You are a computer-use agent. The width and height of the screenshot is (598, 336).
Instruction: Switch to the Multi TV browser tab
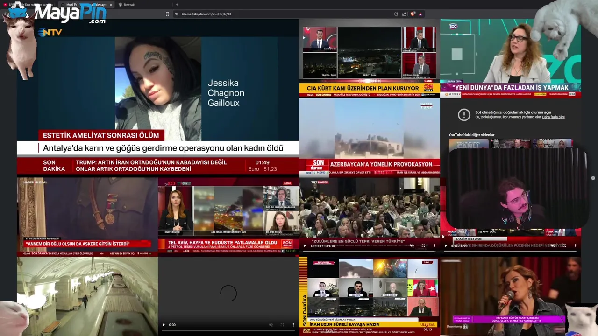[86, 5]
